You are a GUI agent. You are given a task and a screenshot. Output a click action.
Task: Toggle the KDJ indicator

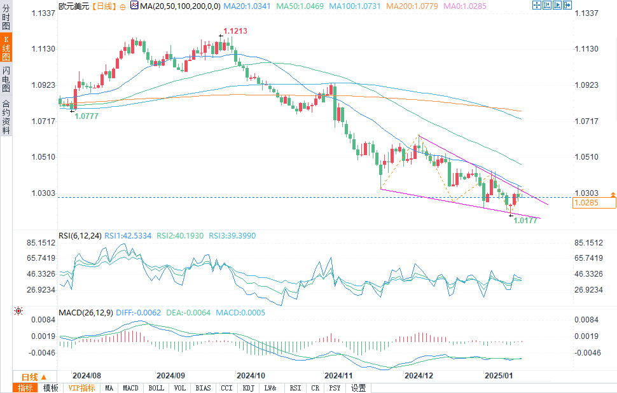tap(248, 388)
